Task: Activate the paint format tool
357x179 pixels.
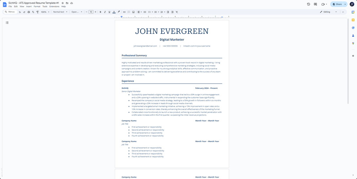Action: point(38,12)
